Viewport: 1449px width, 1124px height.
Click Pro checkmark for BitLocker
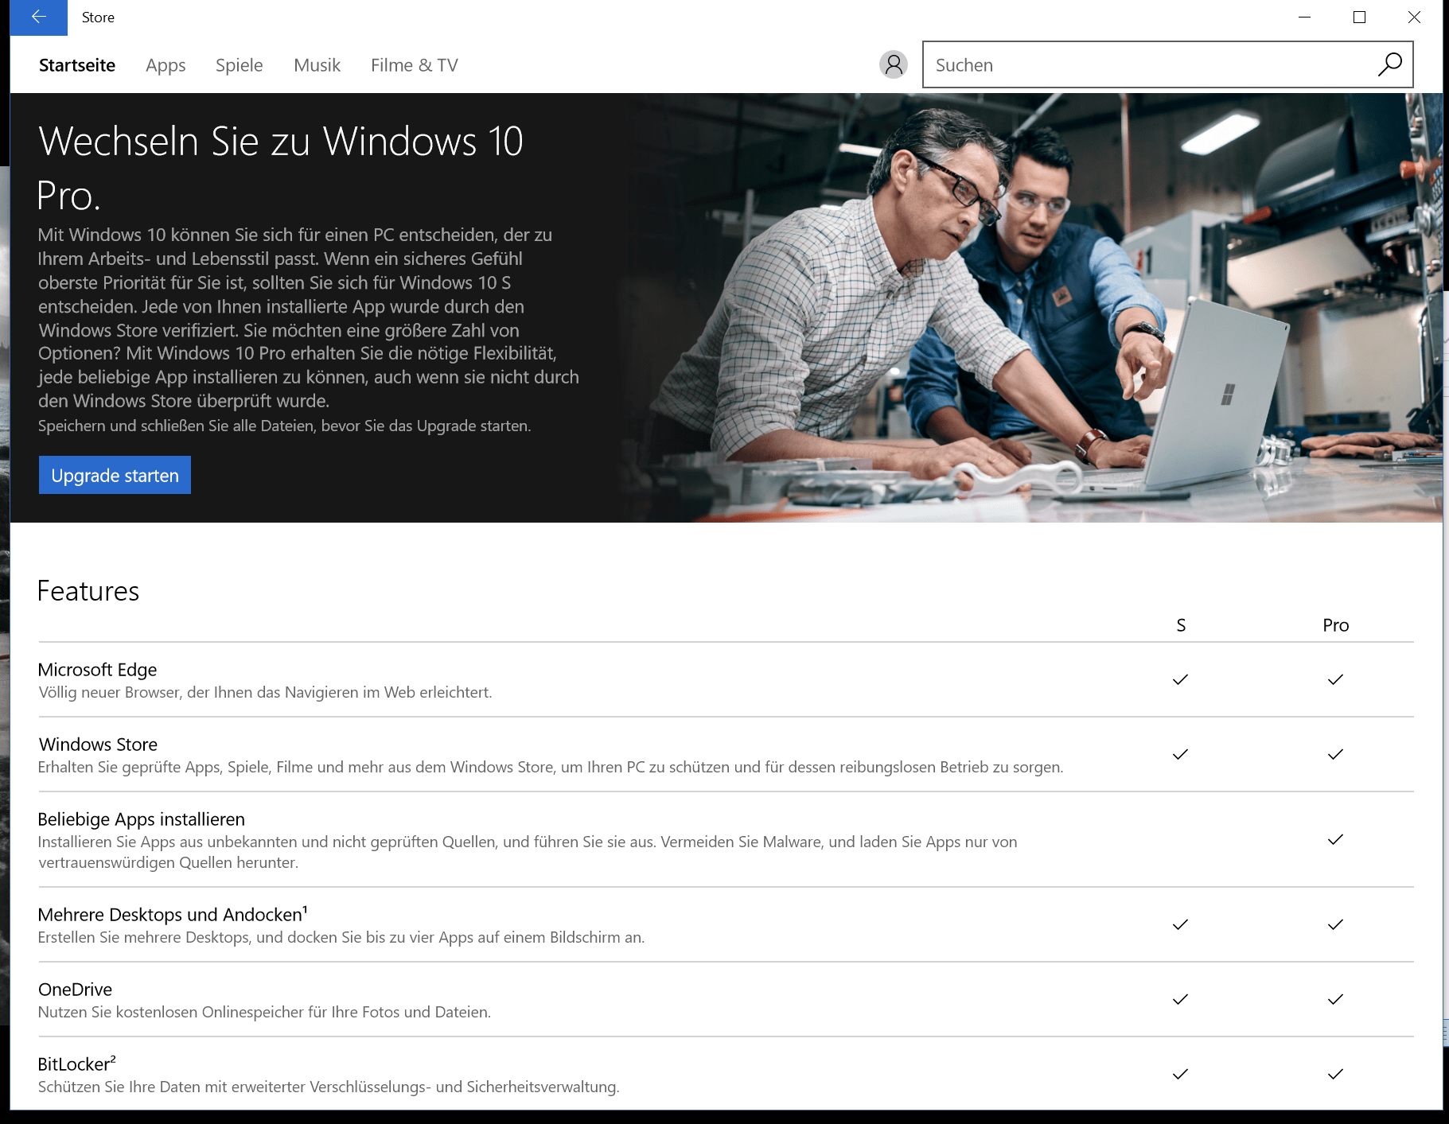[x=1335, y=1074]
